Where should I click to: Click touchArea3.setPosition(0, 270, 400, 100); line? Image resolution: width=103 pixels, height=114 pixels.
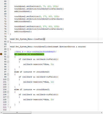(x=37, y=27)
